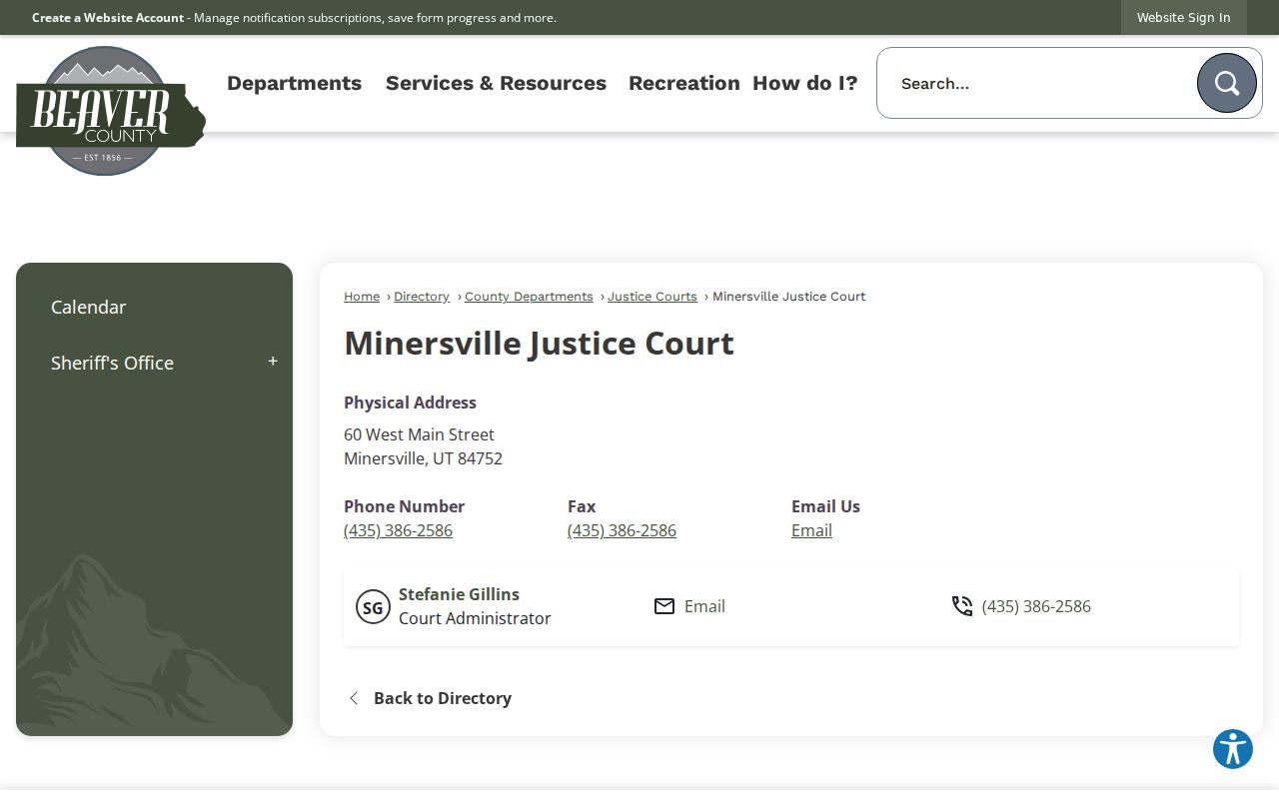Viewport: 1279px width, 799px height.
Task: Click the search magnifier button
Action: coord(1227,83)
